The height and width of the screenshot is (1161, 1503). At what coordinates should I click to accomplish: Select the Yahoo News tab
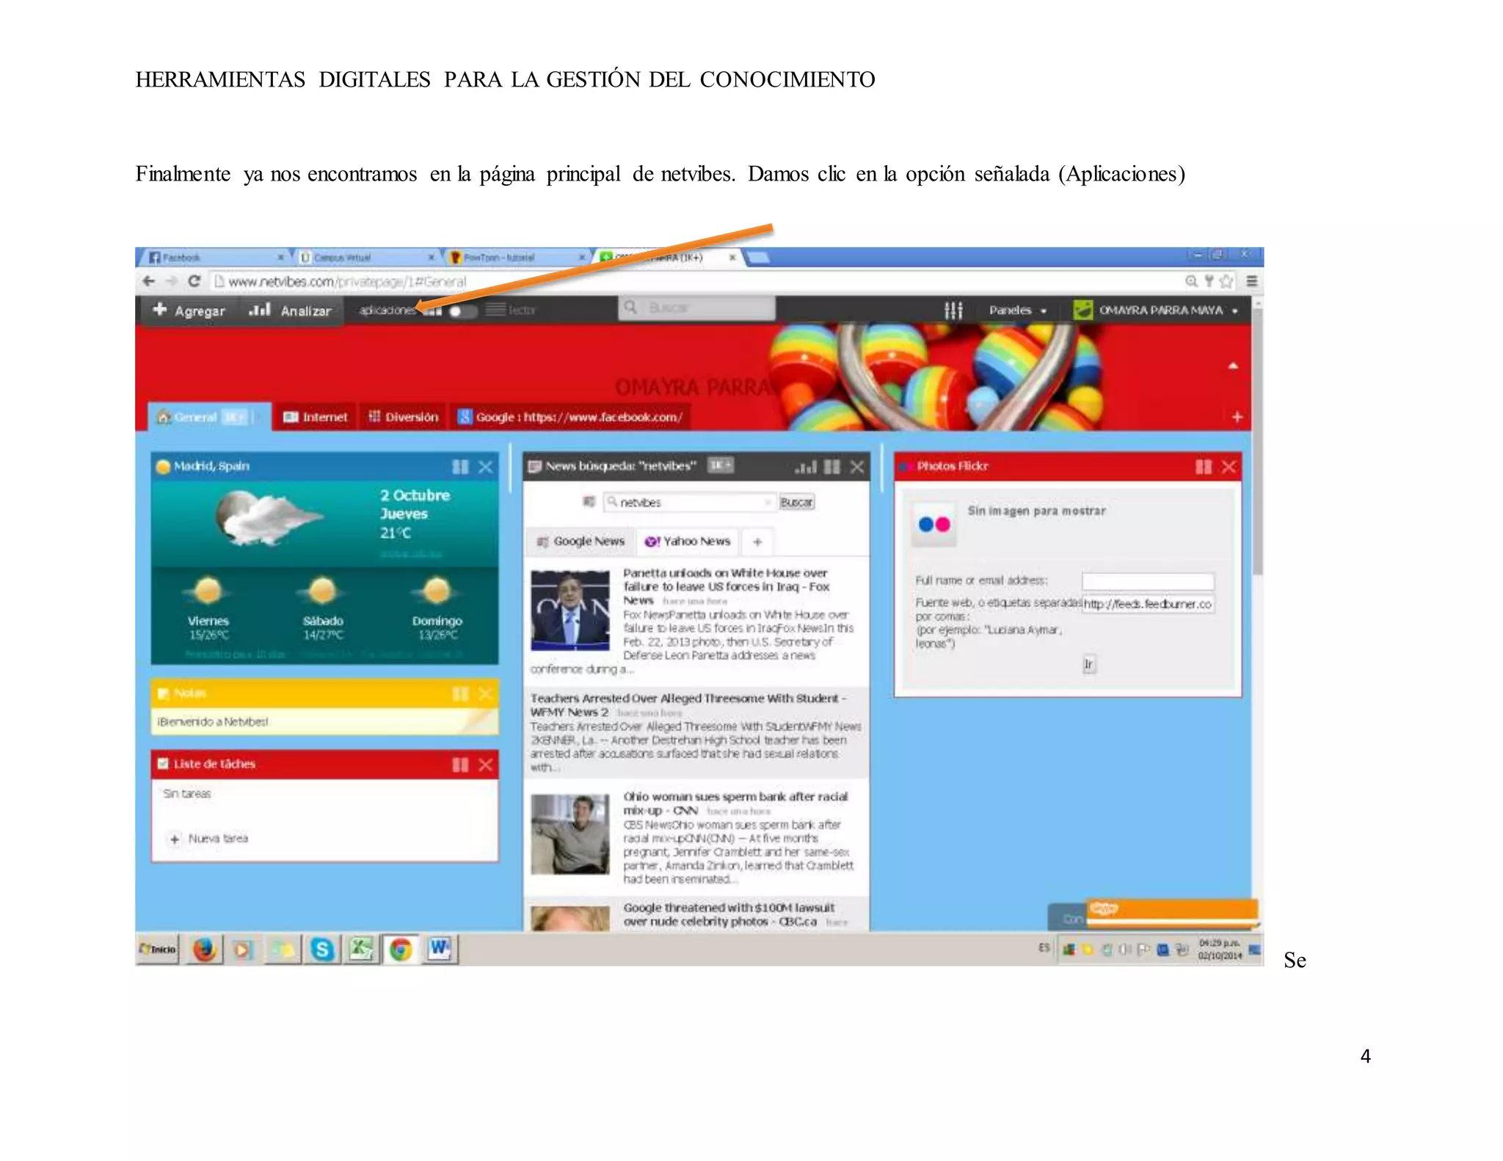(x=688, y=542)
